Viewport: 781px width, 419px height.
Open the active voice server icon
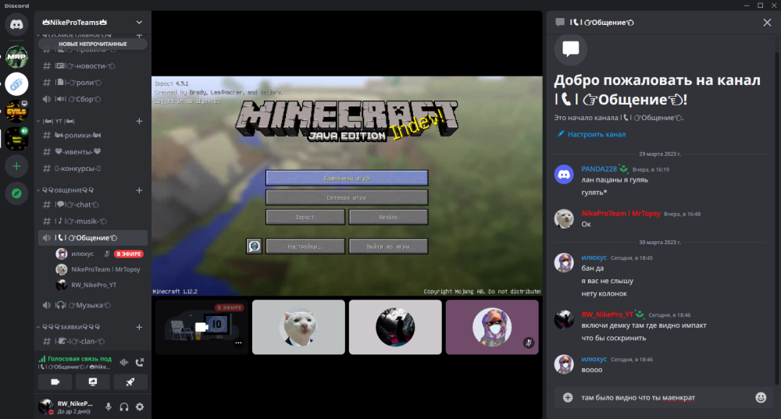(16, 138)
